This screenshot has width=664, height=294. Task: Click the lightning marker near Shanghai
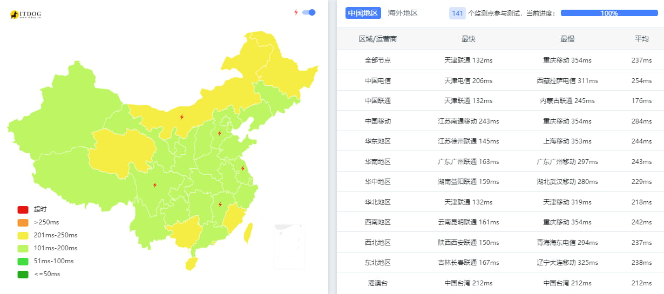tap(242, 168)
